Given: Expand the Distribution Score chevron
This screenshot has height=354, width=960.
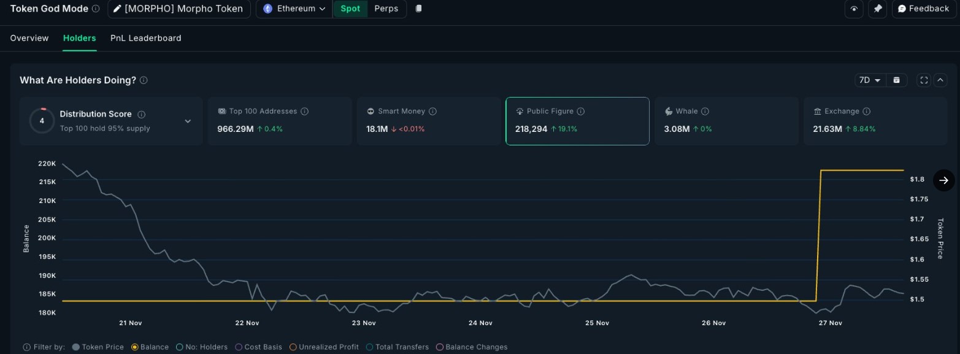Looking at the screenshot, I should tap(188, 121).
